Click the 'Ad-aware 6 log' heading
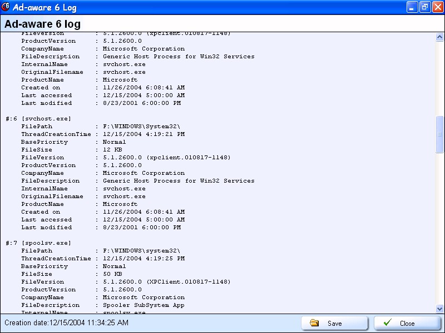The width and height of the screenshot is (445, 333). coord(43,24)
